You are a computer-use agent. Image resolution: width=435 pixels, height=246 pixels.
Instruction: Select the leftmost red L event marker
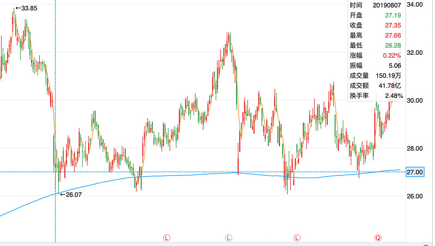(166, 237)
